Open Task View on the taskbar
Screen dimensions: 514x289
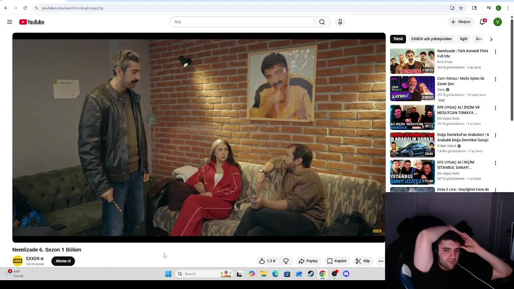239,274
